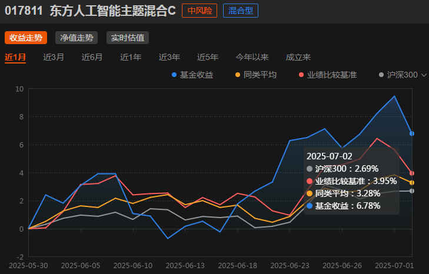Click the x-axis label 2025-06-10
Viewport: 429px width, 274px height.
(133, 266)
